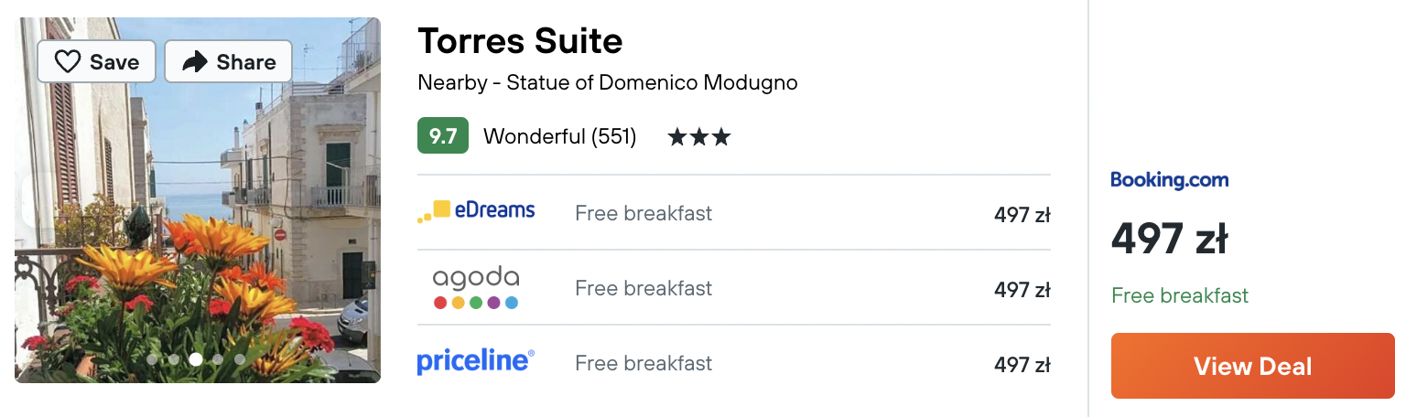Click the orange View Deal button
1406x417 pixels.
(1252, 366)
